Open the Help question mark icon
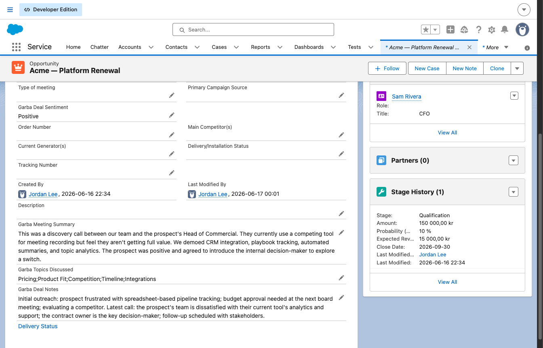This screenshot has height=348, width=543. 478,29
